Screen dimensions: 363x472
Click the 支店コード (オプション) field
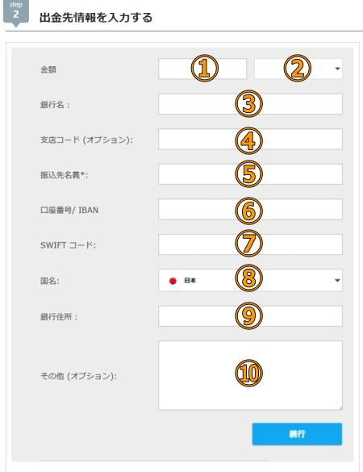[250, 139]
